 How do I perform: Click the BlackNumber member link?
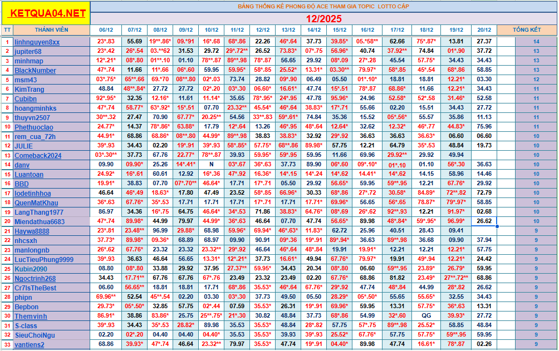click(x=35, y=71)
